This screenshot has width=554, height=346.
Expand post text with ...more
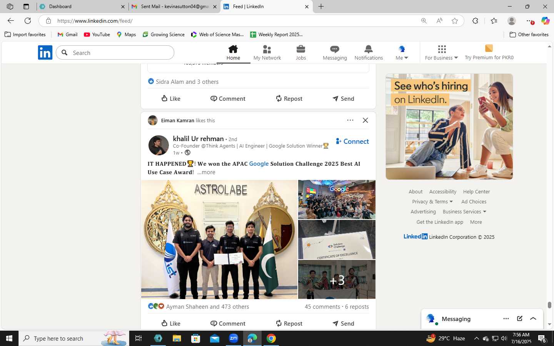tap(206, 172)
